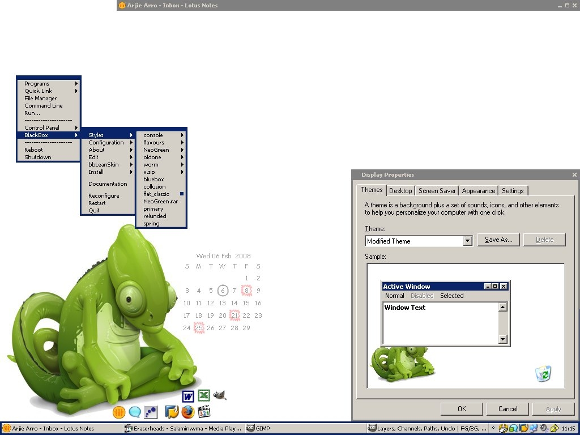Click the blue chat bubble dock icon
This screenshot has width=580, height=435.
point(135,412)
